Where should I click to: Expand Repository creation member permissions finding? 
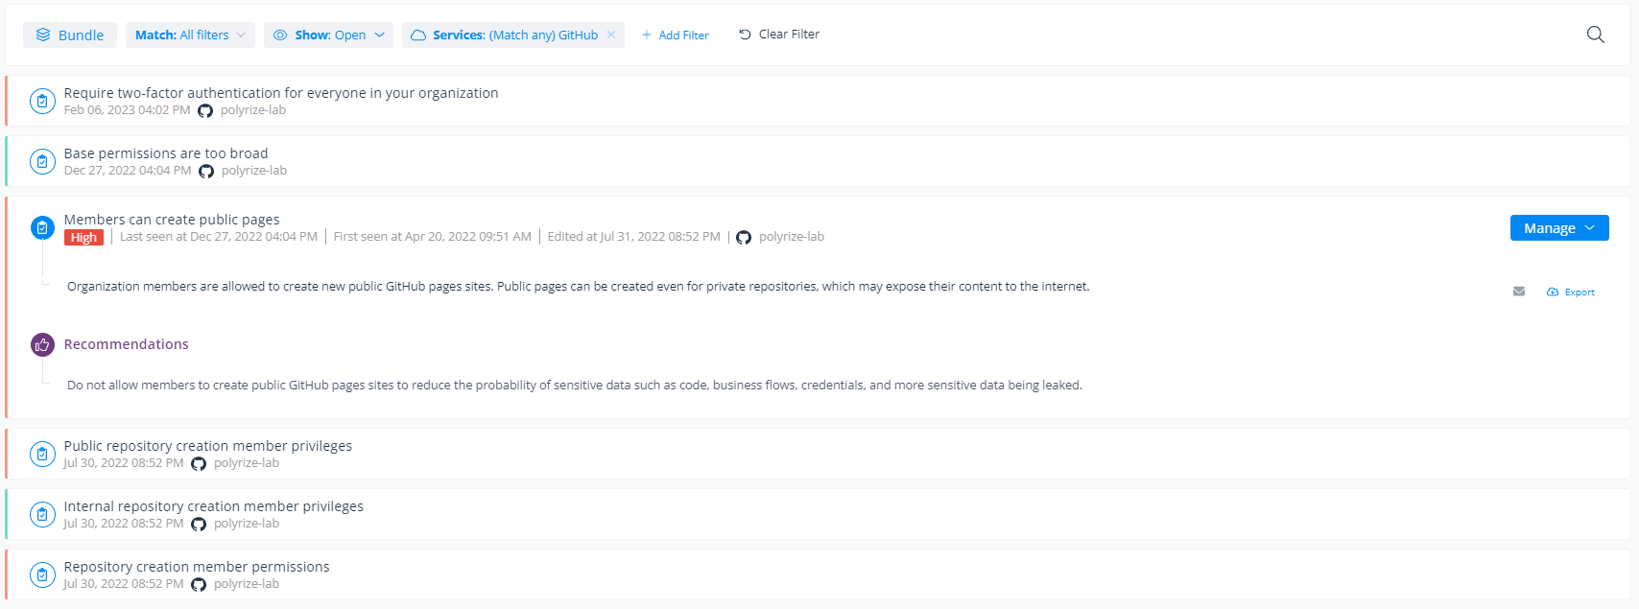[818, 574]
